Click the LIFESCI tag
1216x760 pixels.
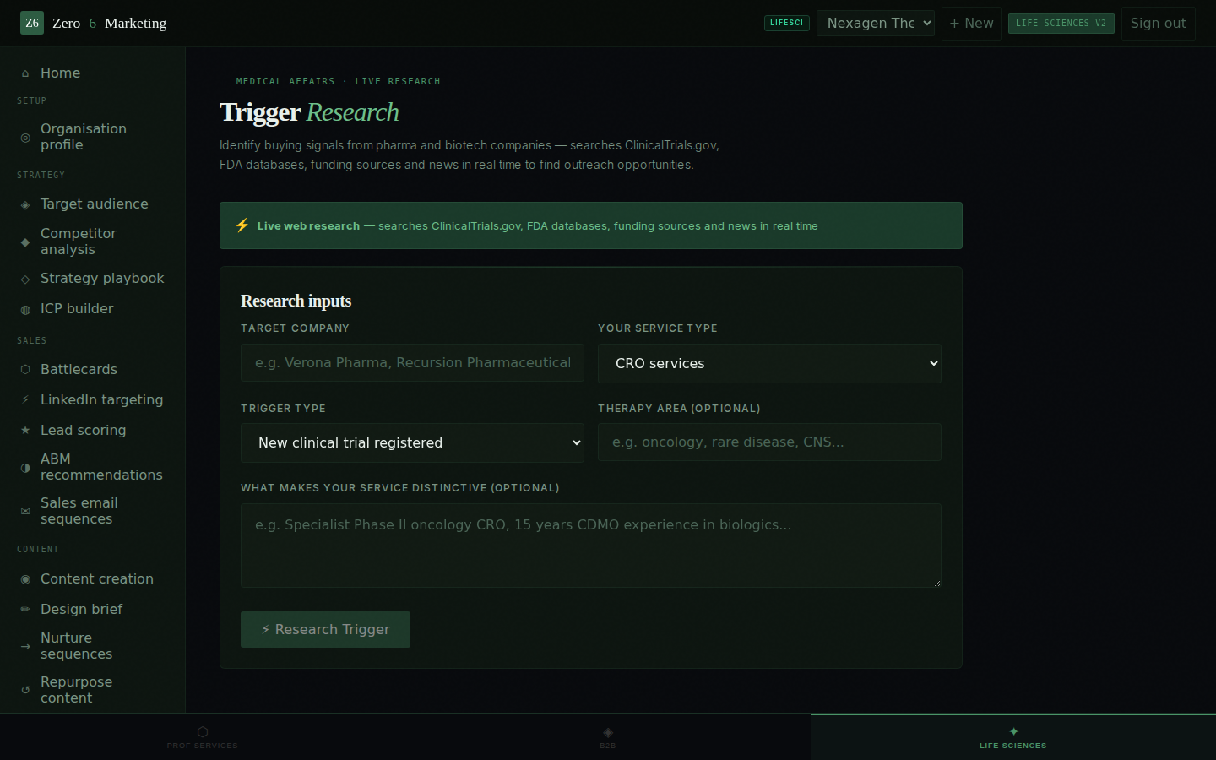point(787,23)
